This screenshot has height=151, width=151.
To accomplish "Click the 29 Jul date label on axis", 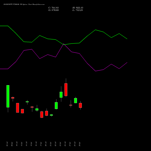I will (79, 144).
